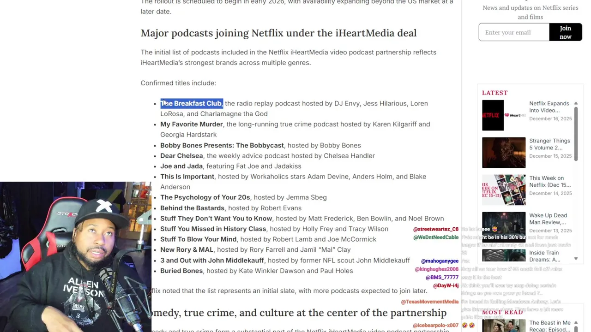Click Dear Chelsea podcast title

[181, 156]
